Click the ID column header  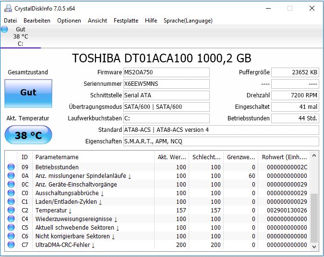coord(24,157)
